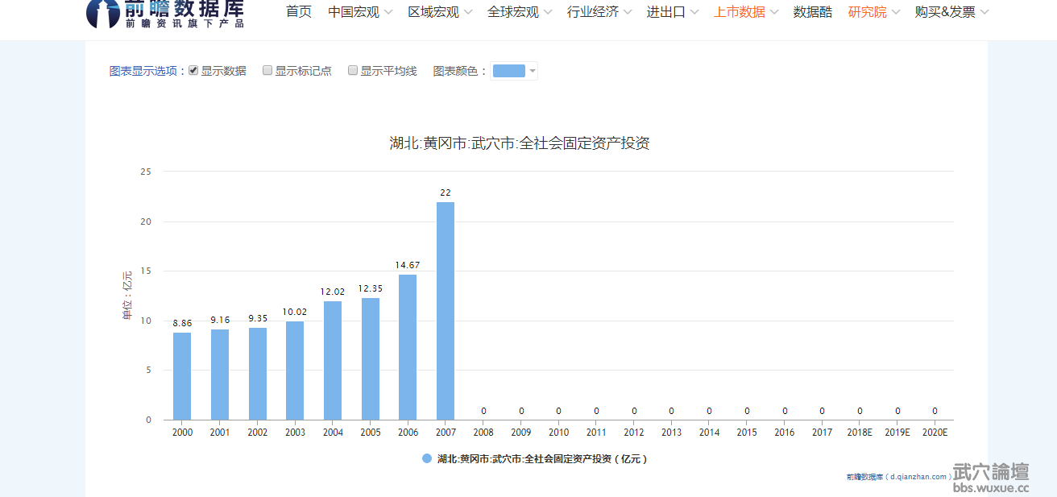Open the 研究院 menu label
This screenshot has height=497, width=1057.
(x=868, y=12)
